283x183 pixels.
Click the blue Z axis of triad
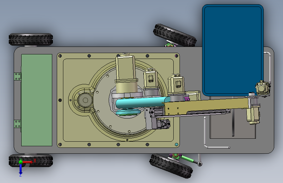(x=21, y=169)
